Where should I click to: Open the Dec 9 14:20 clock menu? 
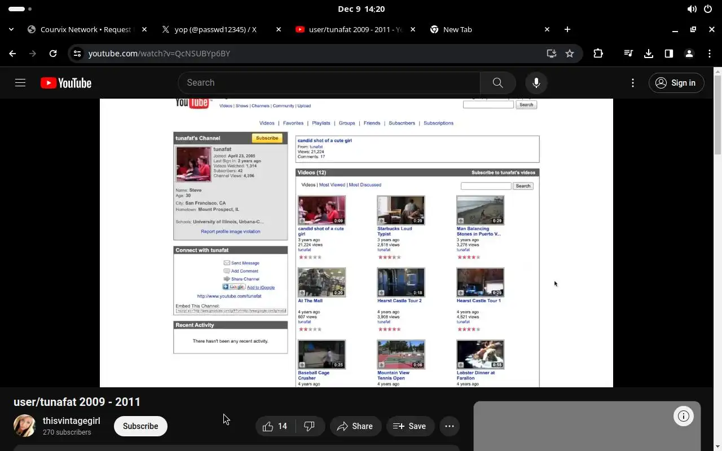click(361, 9)
